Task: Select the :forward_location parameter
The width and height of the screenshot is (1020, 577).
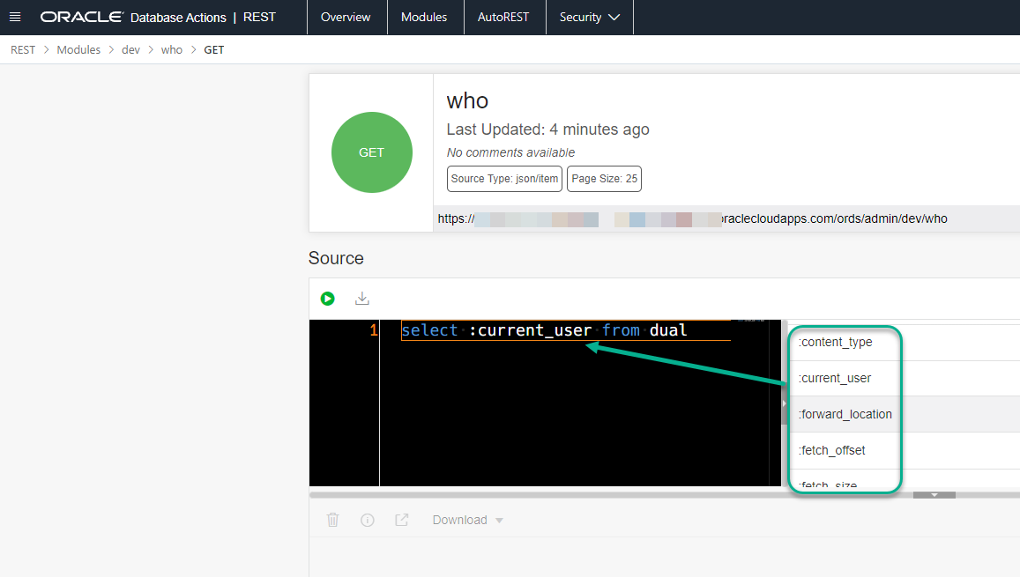Action: click(x=845, y=414)
